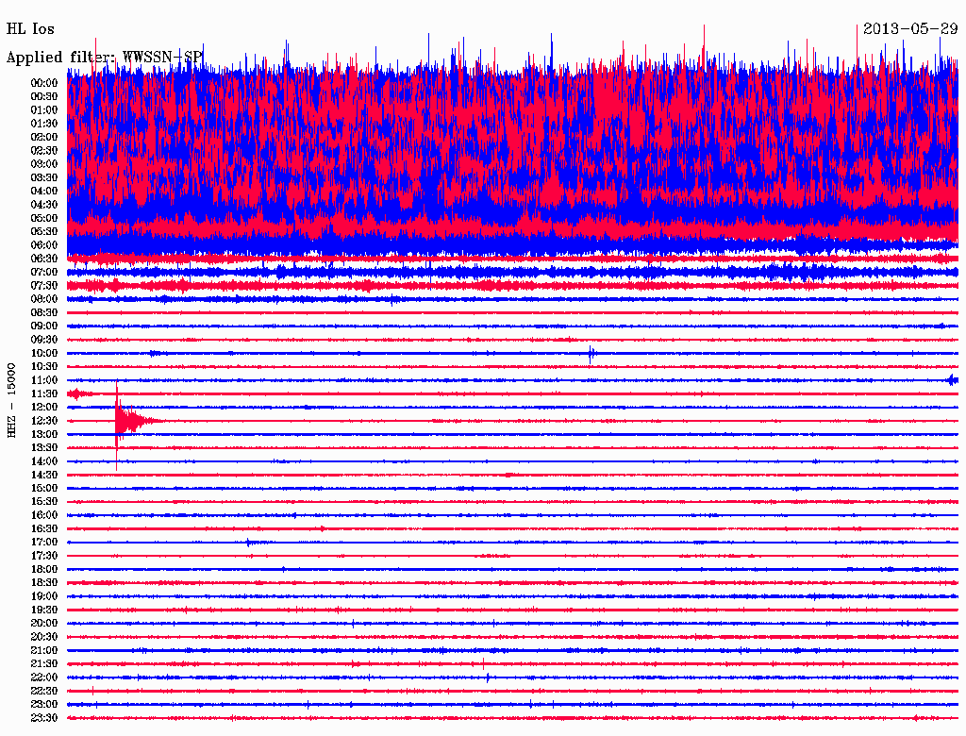Select the 07:00 time label
Screen dimensions: 966x736
click(43, 273)
